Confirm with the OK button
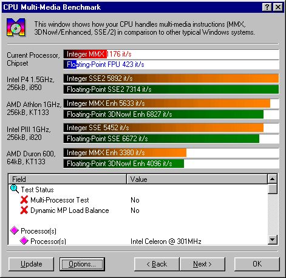The height and width of the screenshot is (278, 286). [257, 264]
